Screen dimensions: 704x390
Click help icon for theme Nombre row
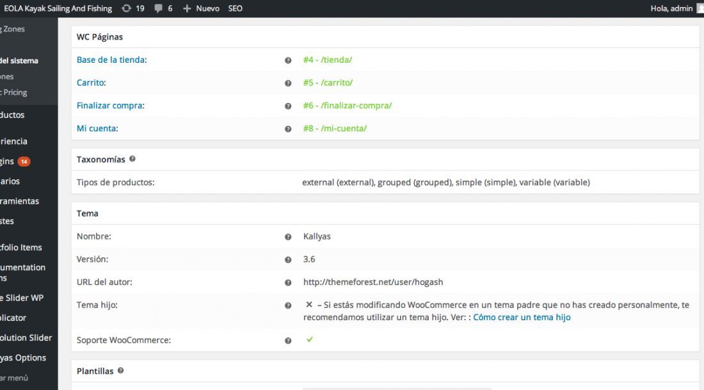[288, 237]
